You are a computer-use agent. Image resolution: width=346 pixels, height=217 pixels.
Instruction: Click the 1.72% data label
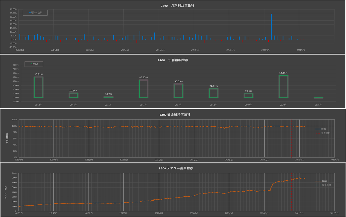(108, 94)
